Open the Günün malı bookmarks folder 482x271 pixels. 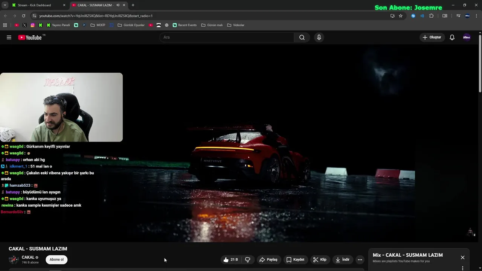212,25
